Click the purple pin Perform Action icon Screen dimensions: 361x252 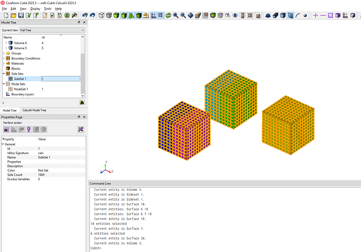pyautogui.click(x=29, y=129)
